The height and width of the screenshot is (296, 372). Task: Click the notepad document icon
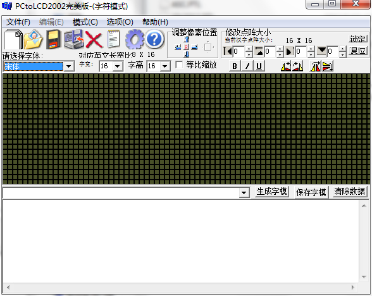113,39
